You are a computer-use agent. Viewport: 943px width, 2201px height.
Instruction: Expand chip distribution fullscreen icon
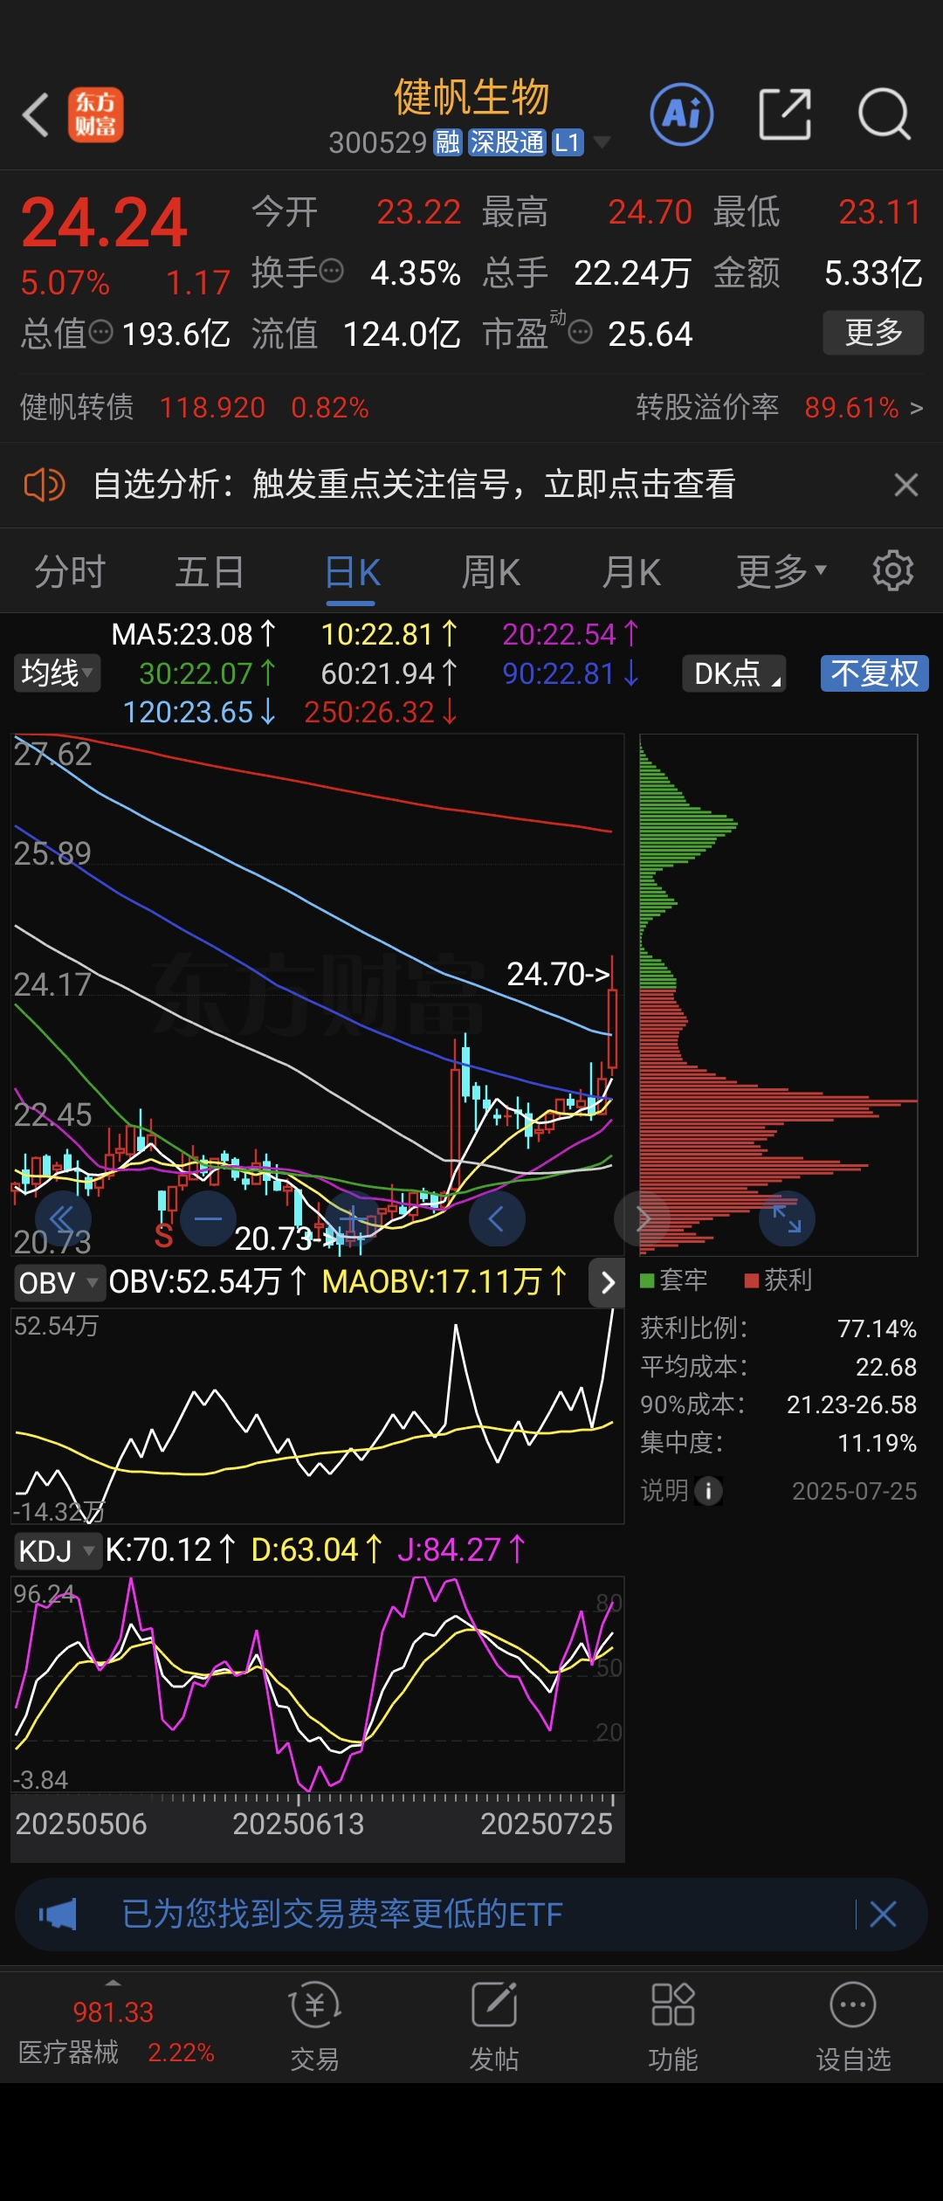coord(787,1218)
